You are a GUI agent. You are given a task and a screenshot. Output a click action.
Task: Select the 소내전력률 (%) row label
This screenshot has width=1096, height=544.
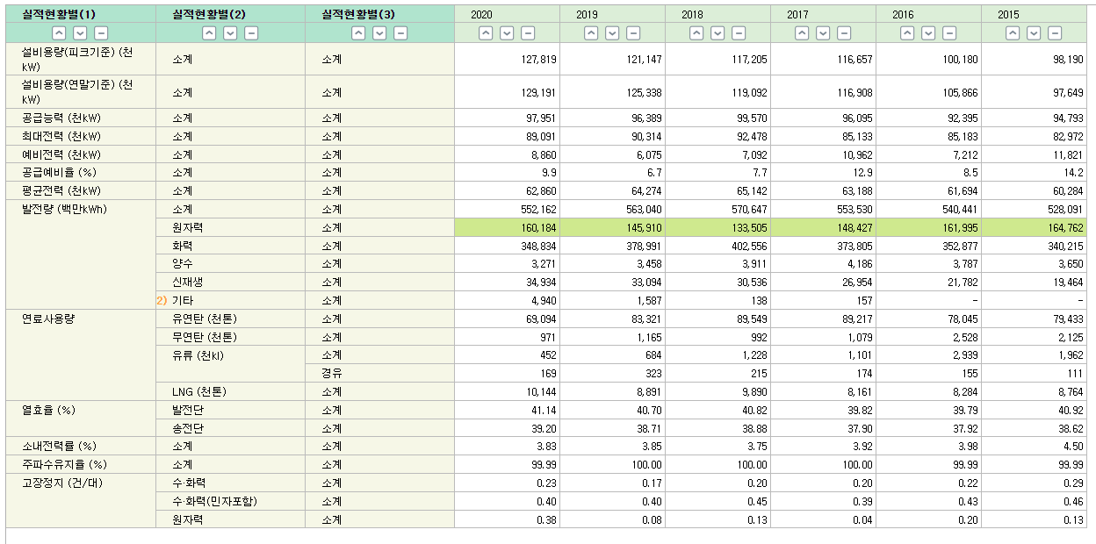pyautogui.click(x=59, y=447)
